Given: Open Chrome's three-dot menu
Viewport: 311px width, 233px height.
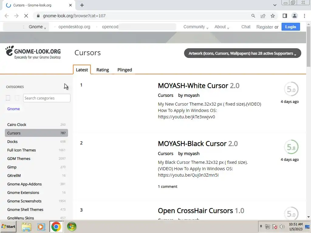Looking at the screenshot, I should (x=304, y=16).
